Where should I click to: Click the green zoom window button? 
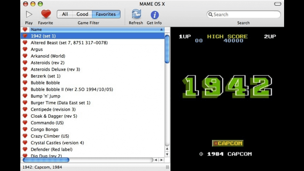click(x=40, y=4)
